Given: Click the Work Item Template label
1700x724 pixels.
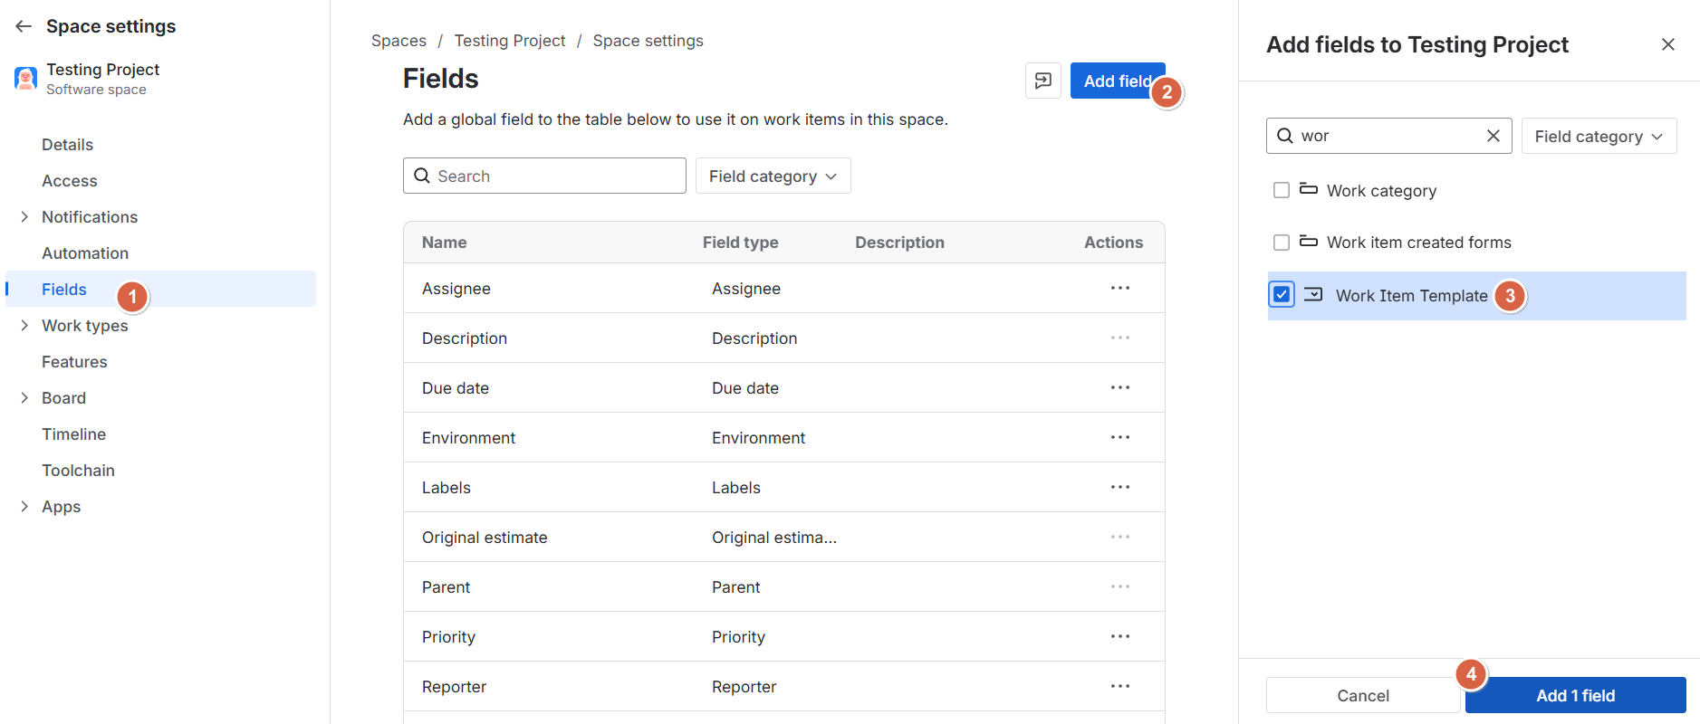Looking at the screenshot, I should (x=1411, y=296).
